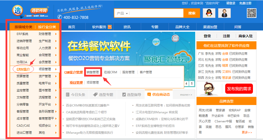
Task: Click the cartoon mascot with glasses
Action: [x=209, y=89]
